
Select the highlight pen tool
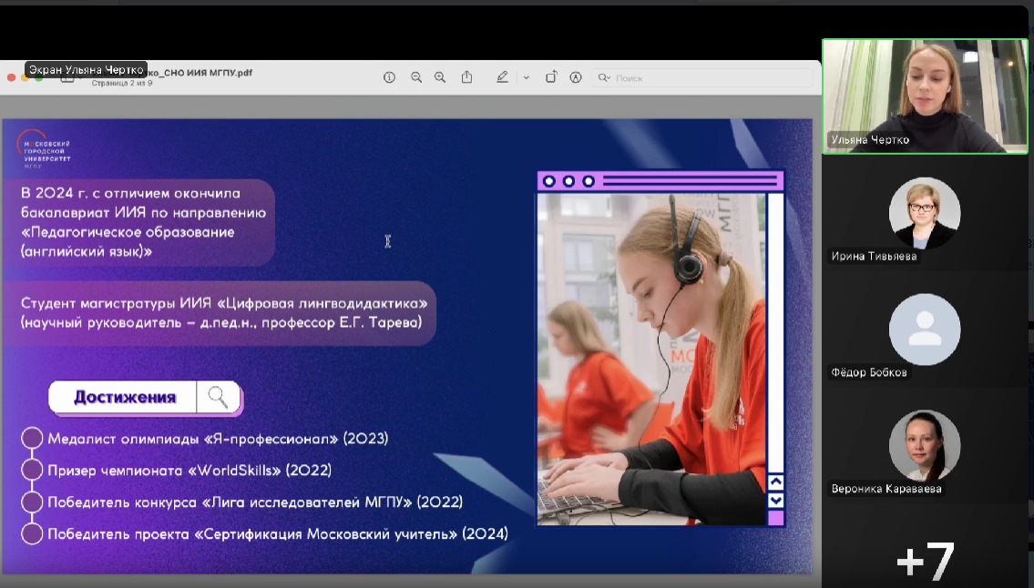coord(502,77)
